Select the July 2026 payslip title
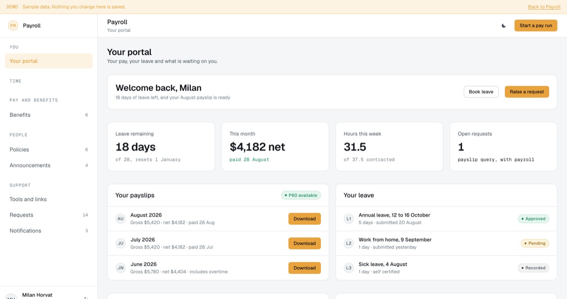This screenshot has height=299, width=567. coord(142,240)
